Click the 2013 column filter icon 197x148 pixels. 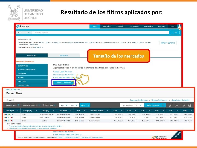(x=121, y=110)
